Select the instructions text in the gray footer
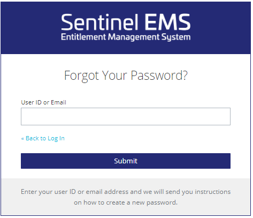The image size is (253, 218). pos(126,197)
